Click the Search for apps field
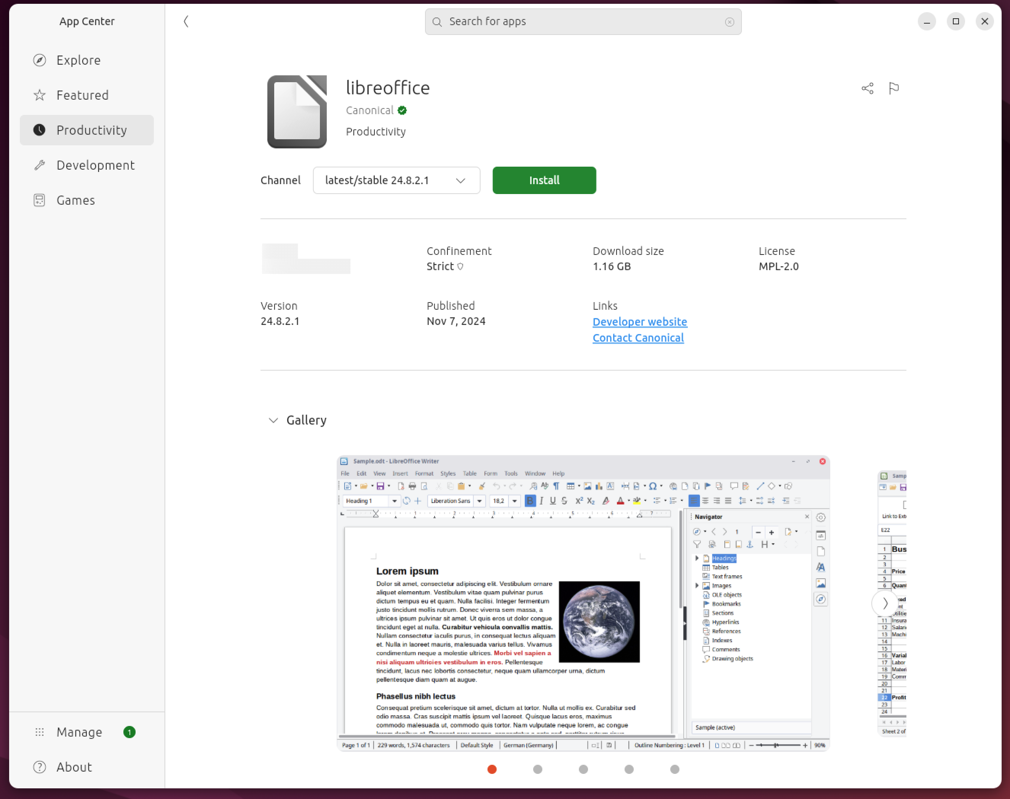1010x799 pixels. 581,22
